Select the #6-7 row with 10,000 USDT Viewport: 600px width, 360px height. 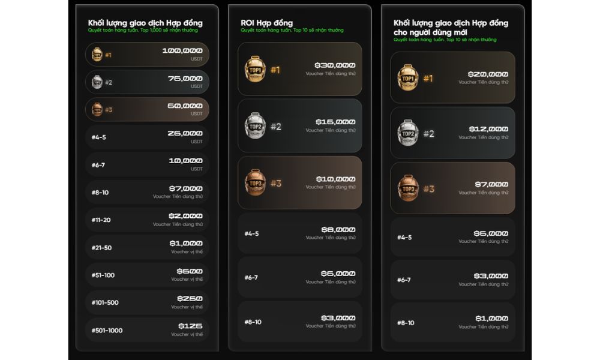[147, 164]
